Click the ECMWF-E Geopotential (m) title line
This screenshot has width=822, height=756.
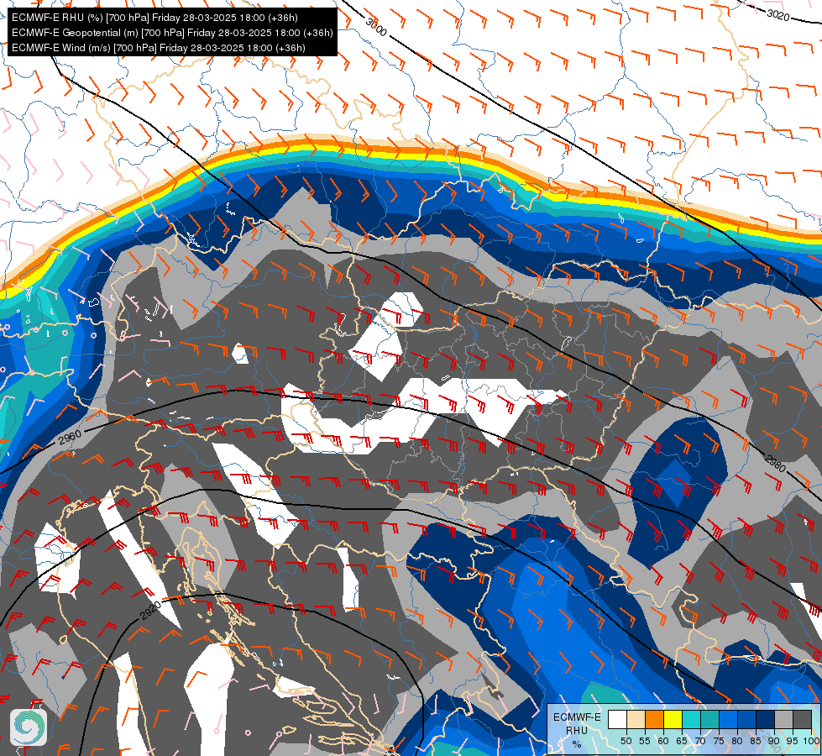coord(172,33)
